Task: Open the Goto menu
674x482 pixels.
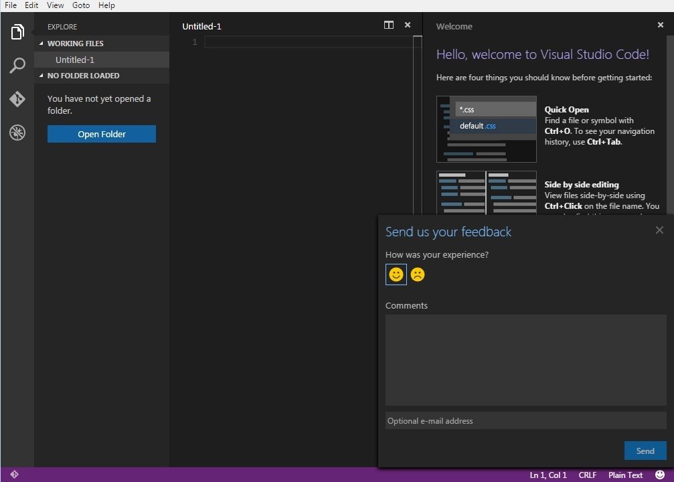Action: coord(80,5)
